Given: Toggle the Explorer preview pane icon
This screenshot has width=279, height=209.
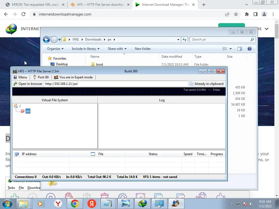Looking at the screenshot, I should tap(240, 49).
